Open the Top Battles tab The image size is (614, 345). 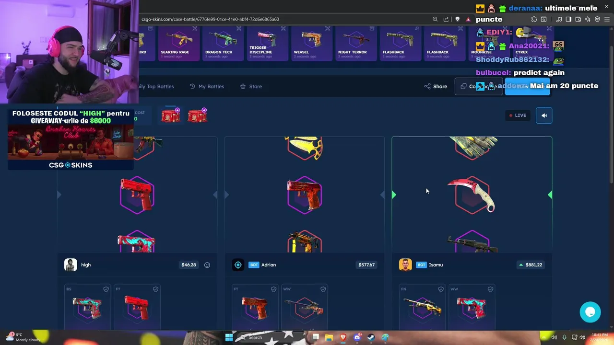tap(157, 86)
